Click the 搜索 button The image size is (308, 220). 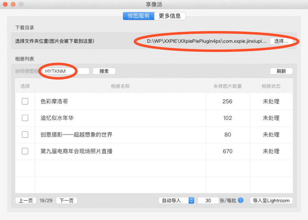(104, 71)
